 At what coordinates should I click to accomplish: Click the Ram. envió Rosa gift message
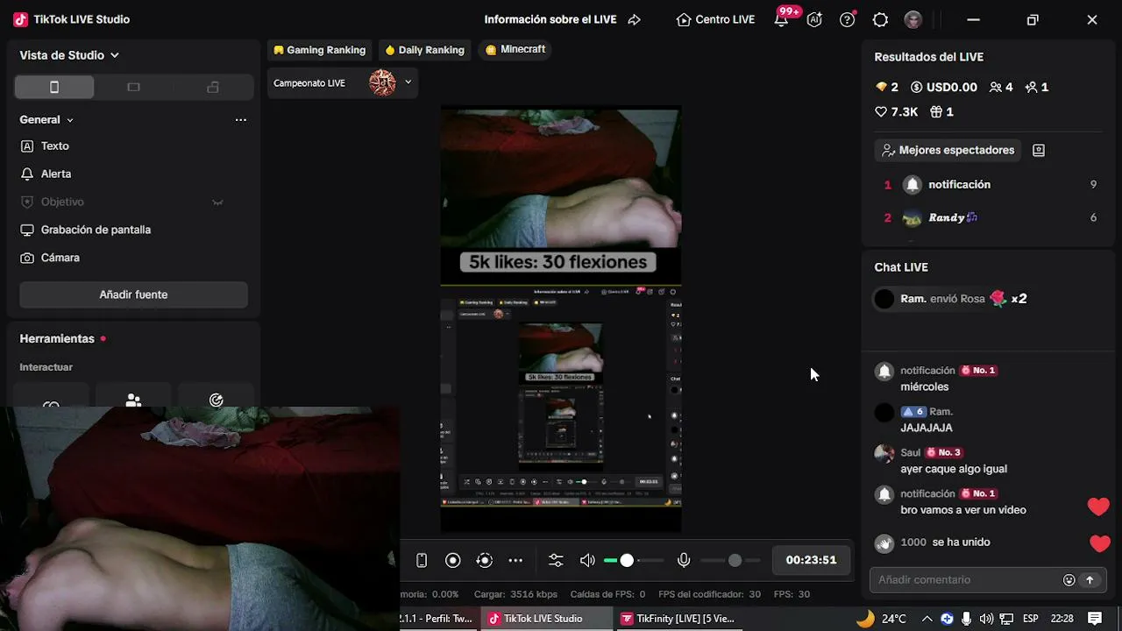[x=951, y=299]
